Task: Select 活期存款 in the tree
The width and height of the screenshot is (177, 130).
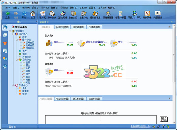Action: pyautogui.click(x=30, y=43)
